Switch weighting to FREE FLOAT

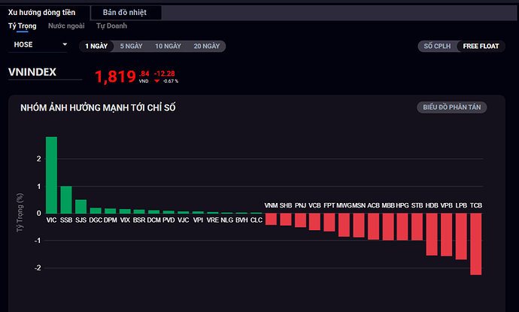[481, 47]
